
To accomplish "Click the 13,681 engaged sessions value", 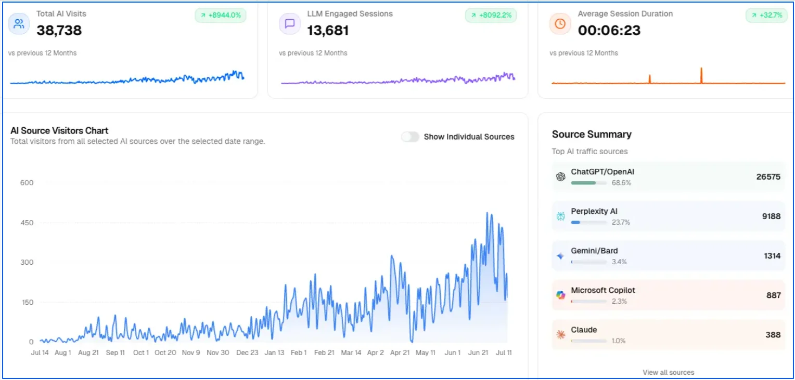I will click(x=328, y=30).
